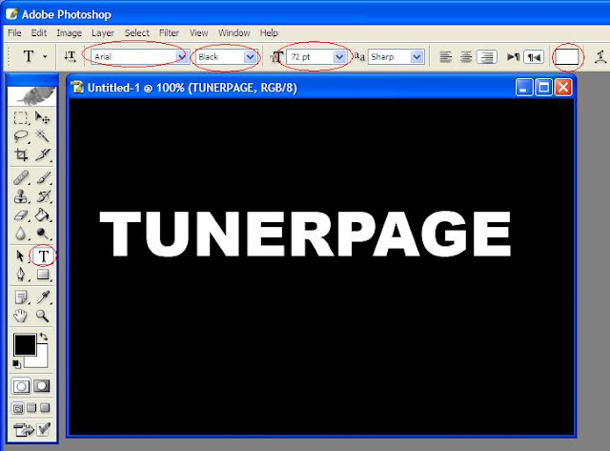Change text orientation icon
Viewport: 610px width, 451px height.
point(70,57)
